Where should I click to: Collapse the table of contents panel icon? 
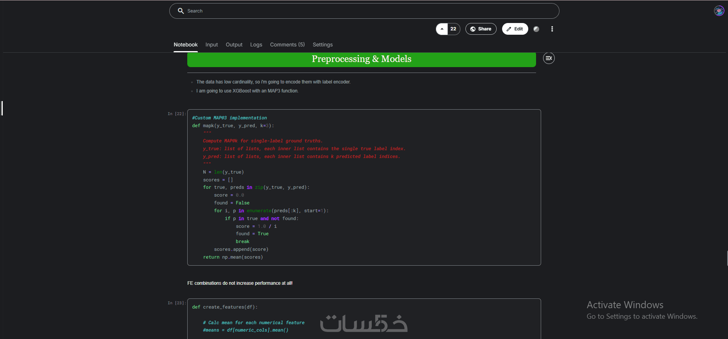tap(549, 58)
